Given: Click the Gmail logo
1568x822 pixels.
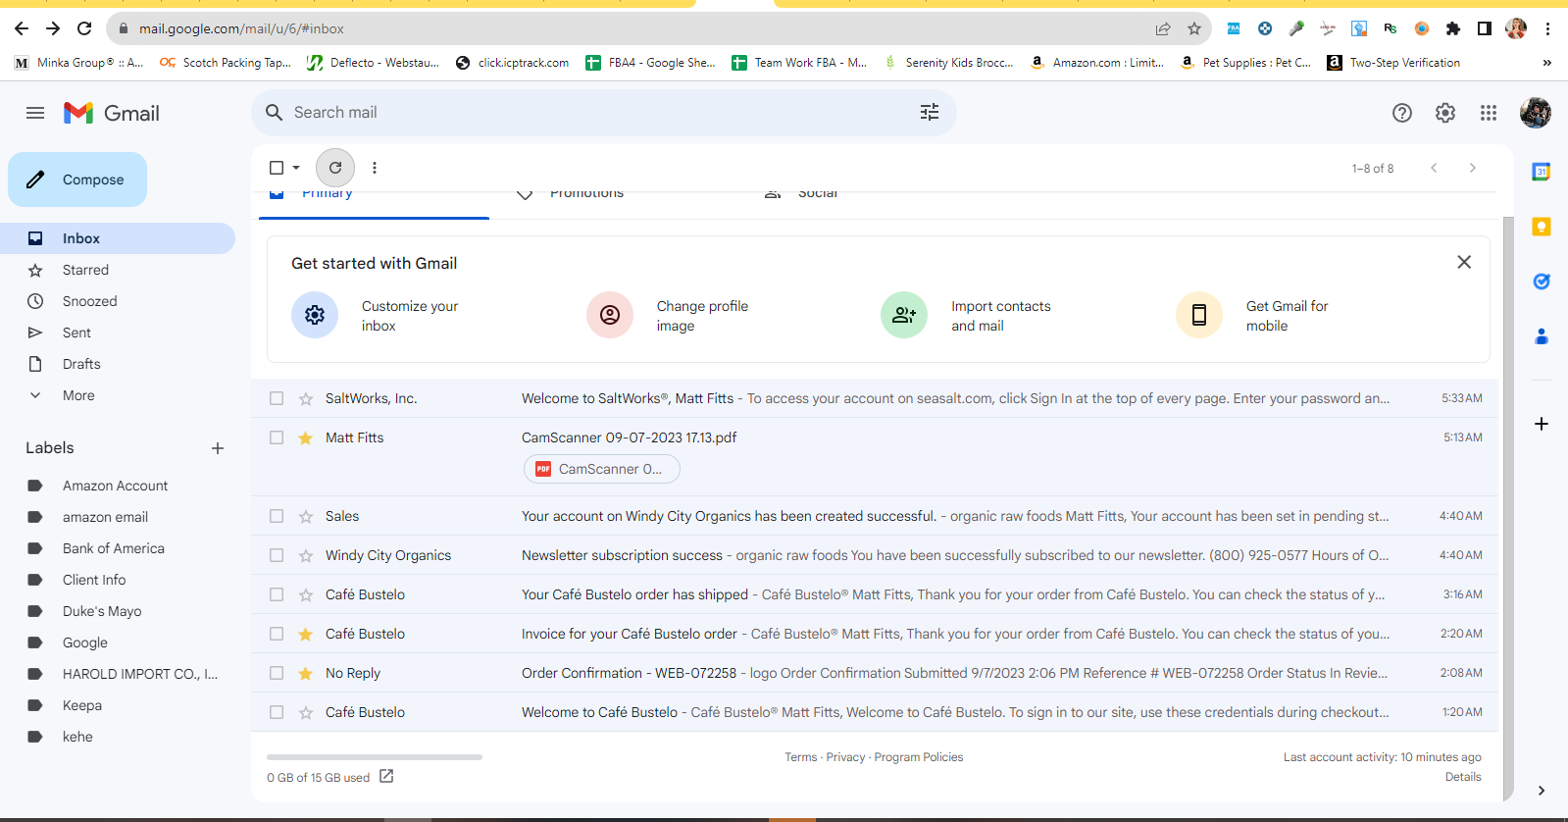Looking at the screenshot, I should click(x=112, y=113).
